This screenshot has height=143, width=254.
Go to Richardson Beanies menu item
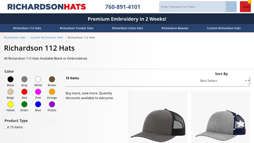175,28
